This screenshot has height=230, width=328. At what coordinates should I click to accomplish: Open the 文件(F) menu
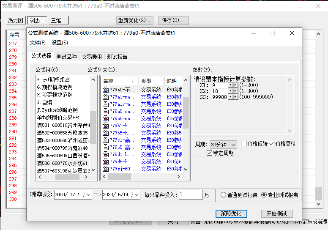(38, 43)
